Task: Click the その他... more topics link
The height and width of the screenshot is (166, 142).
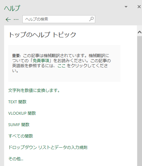Action: [16, 159]
